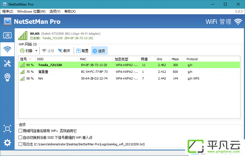Toggle the 选项 options button
Viewport: 245px width, 156px height.
click(x=99, y=51)
